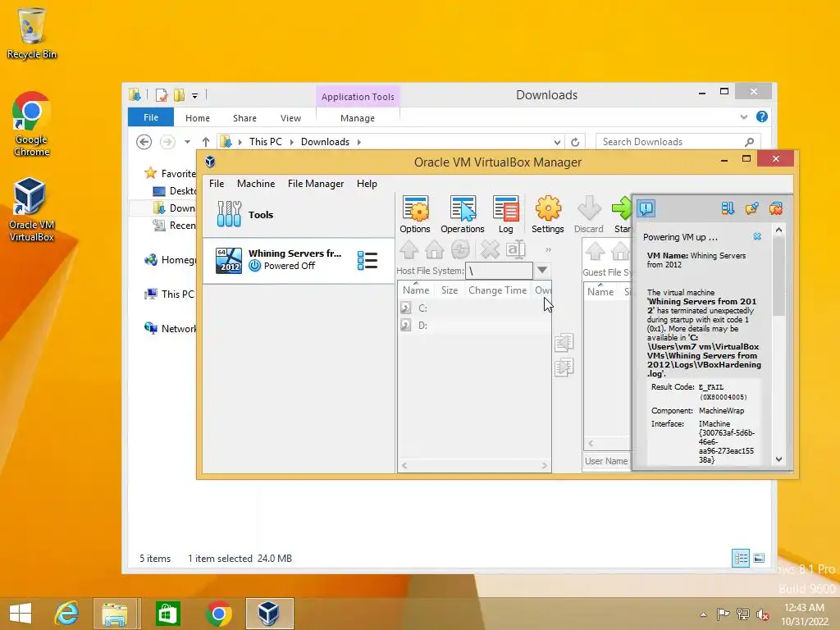Select drive C: in host list
The height and width of the screenshot is (630, 840).
474,308
